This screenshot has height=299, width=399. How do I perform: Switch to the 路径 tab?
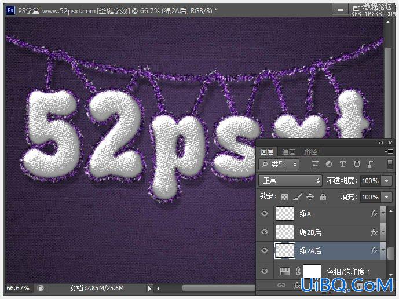[310, 152]
